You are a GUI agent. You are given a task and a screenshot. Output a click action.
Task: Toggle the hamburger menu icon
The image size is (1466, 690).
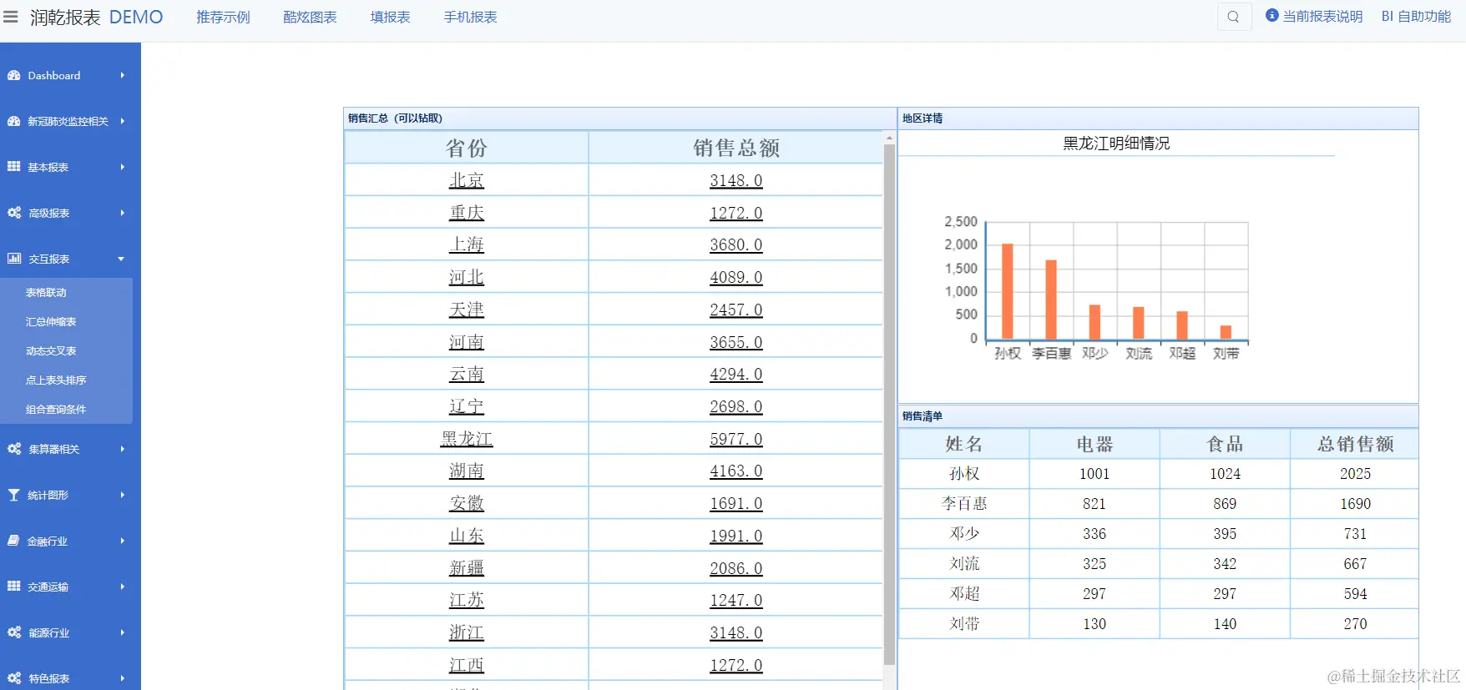click(x=11, y=17)
